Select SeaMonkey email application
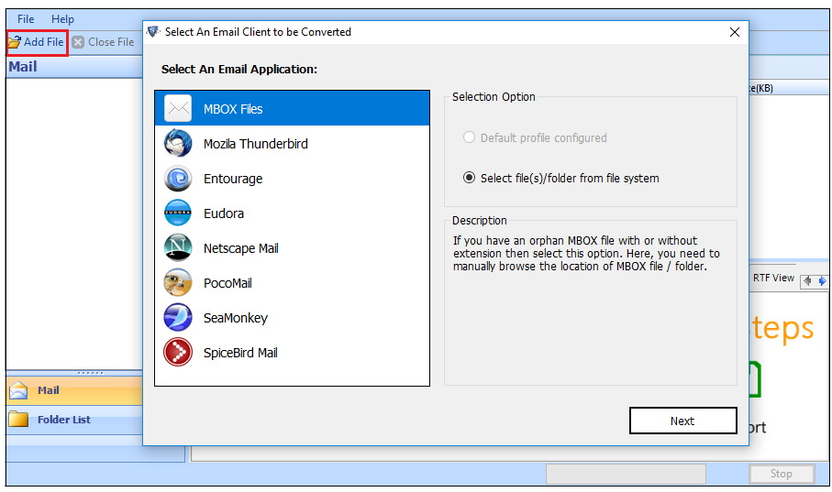The width and height of the screenshot is (832, 492). point(292,318)
